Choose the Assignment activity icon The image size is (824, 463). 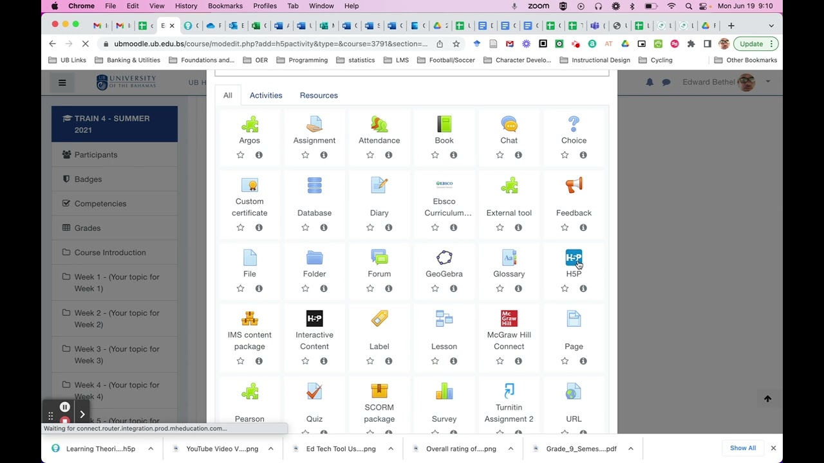coord(314,124)
